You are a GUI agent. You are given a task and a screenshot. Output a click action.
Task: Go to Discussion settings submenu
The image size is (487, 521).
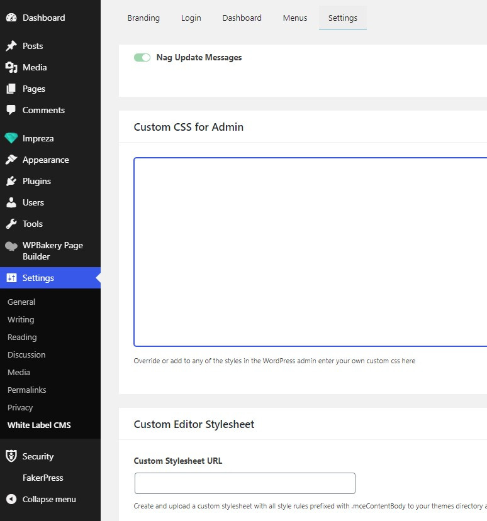(26, 355)
